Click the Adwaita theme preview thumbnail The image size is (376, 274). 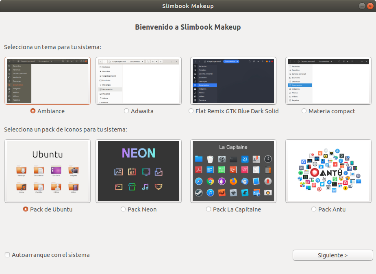point(138,81)
